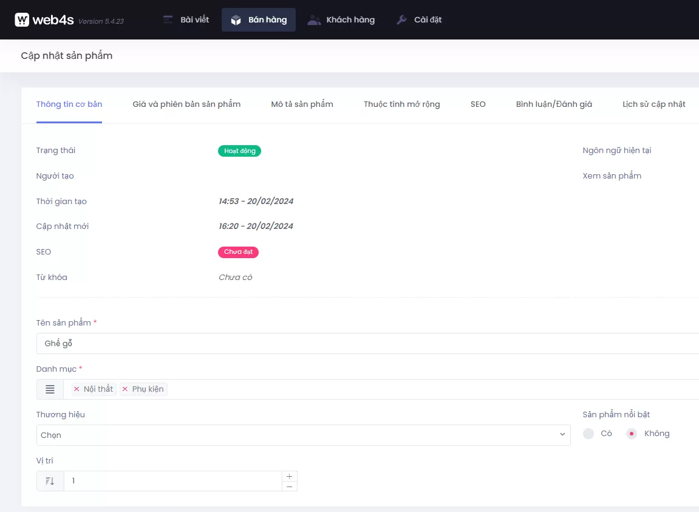Click the Cài đặt wrench icon
699x512 pixels.
pyautogui.click(x=401, y=20)
